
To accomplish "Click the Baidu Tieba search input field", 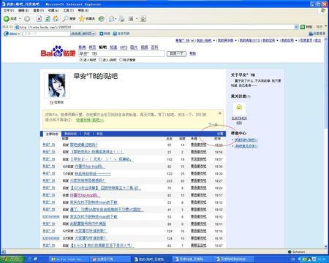I will 122,53.
